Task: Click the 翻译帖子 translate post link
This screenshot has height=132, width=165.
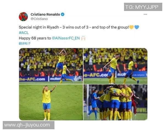Action: (x=25, y=43)
